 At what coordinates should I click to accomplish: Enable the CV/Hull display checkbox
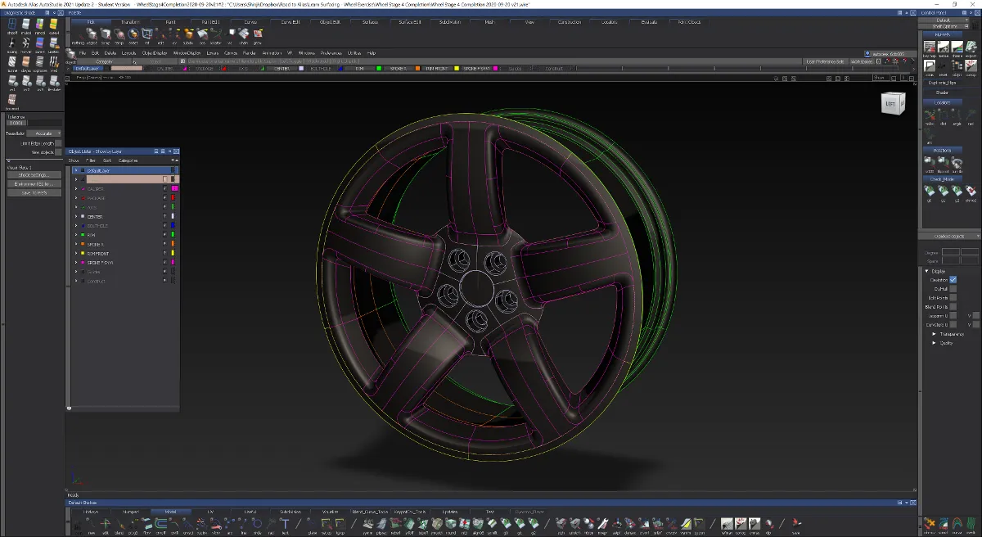coord(953,289)
